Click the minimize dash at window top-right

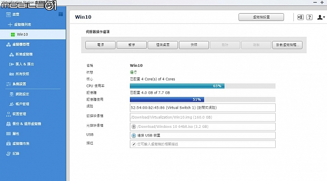click(315, 2)
